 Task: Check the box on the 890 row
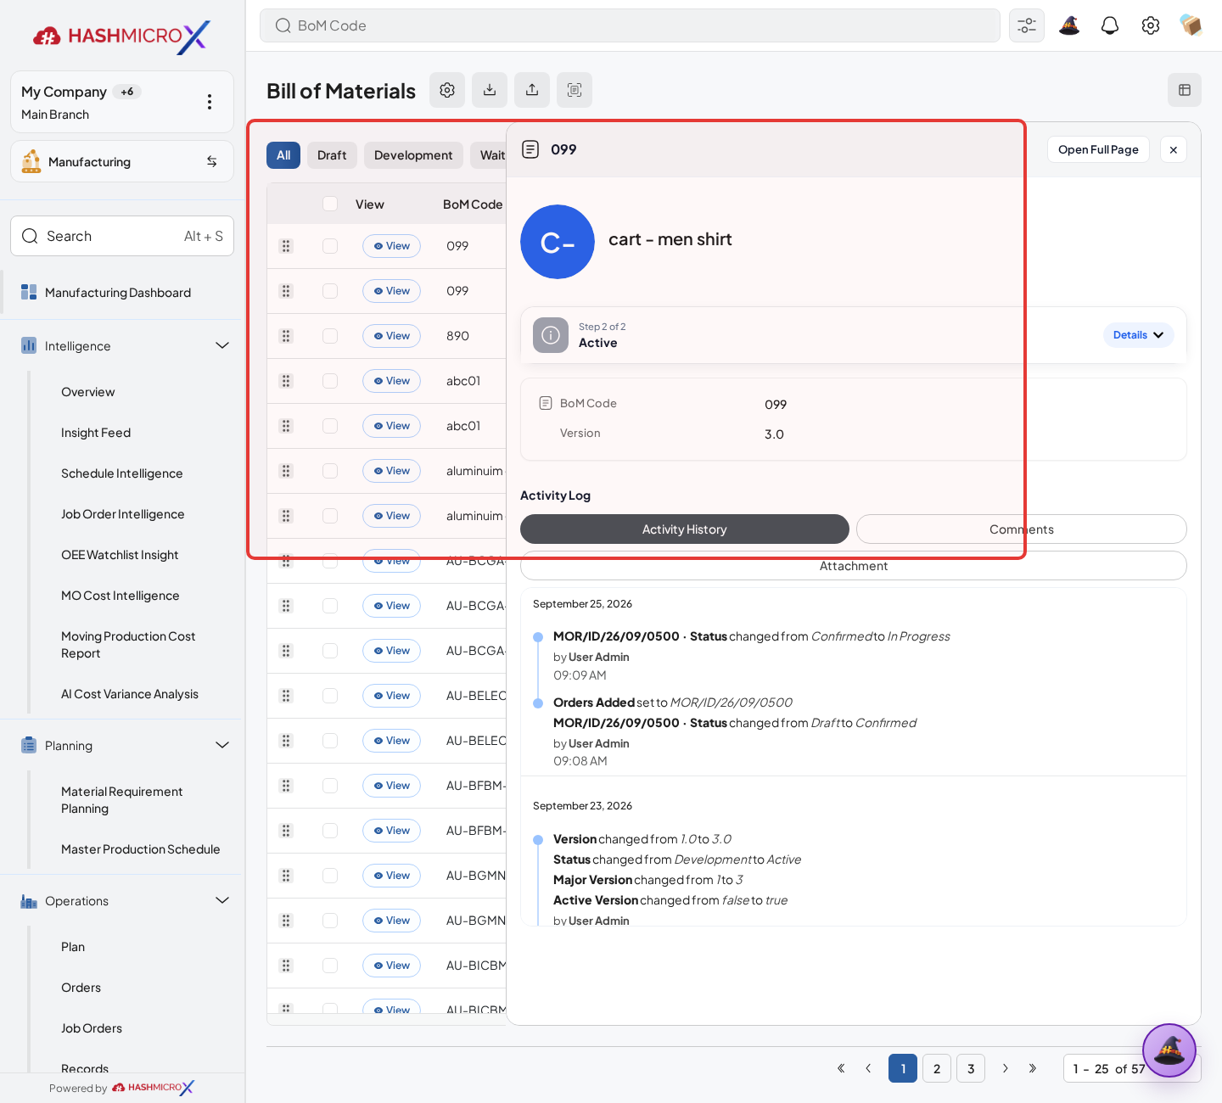click(330, 336)
